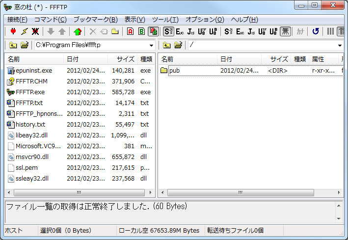This screenshot has width=348, height=240.
Task: Select JIS code in the group without 無
Action: tap(190, 31)
